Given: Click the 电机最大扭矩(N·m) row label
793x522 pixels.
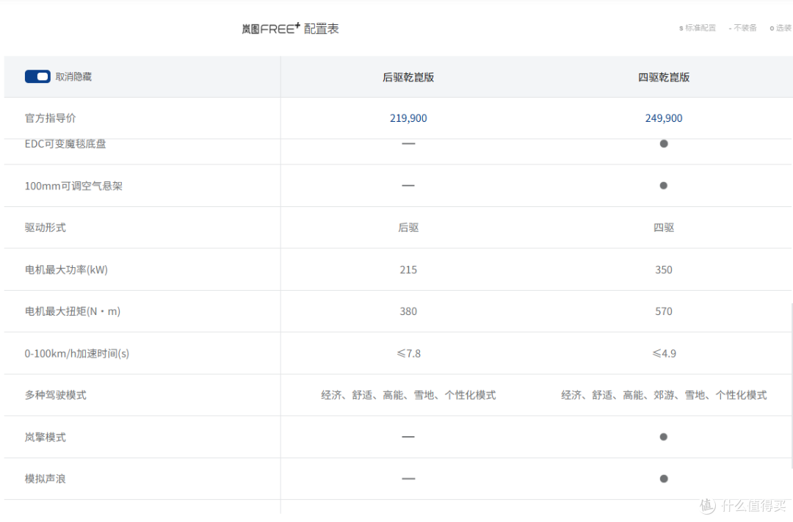Looking at the screenshot, I should 72,311.
